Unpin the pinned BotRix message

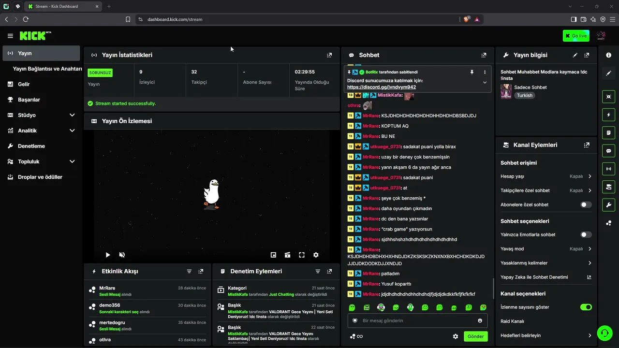coord(472,72)
